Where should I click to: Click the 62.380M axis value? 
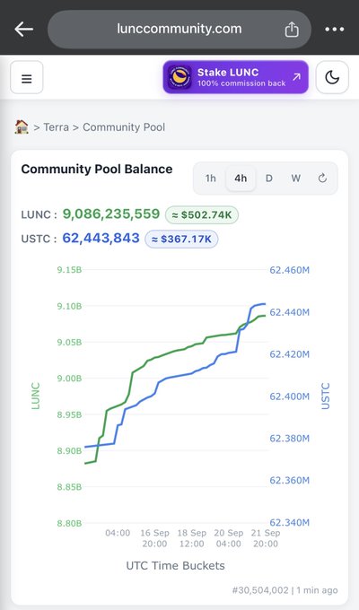pos(289,439)
